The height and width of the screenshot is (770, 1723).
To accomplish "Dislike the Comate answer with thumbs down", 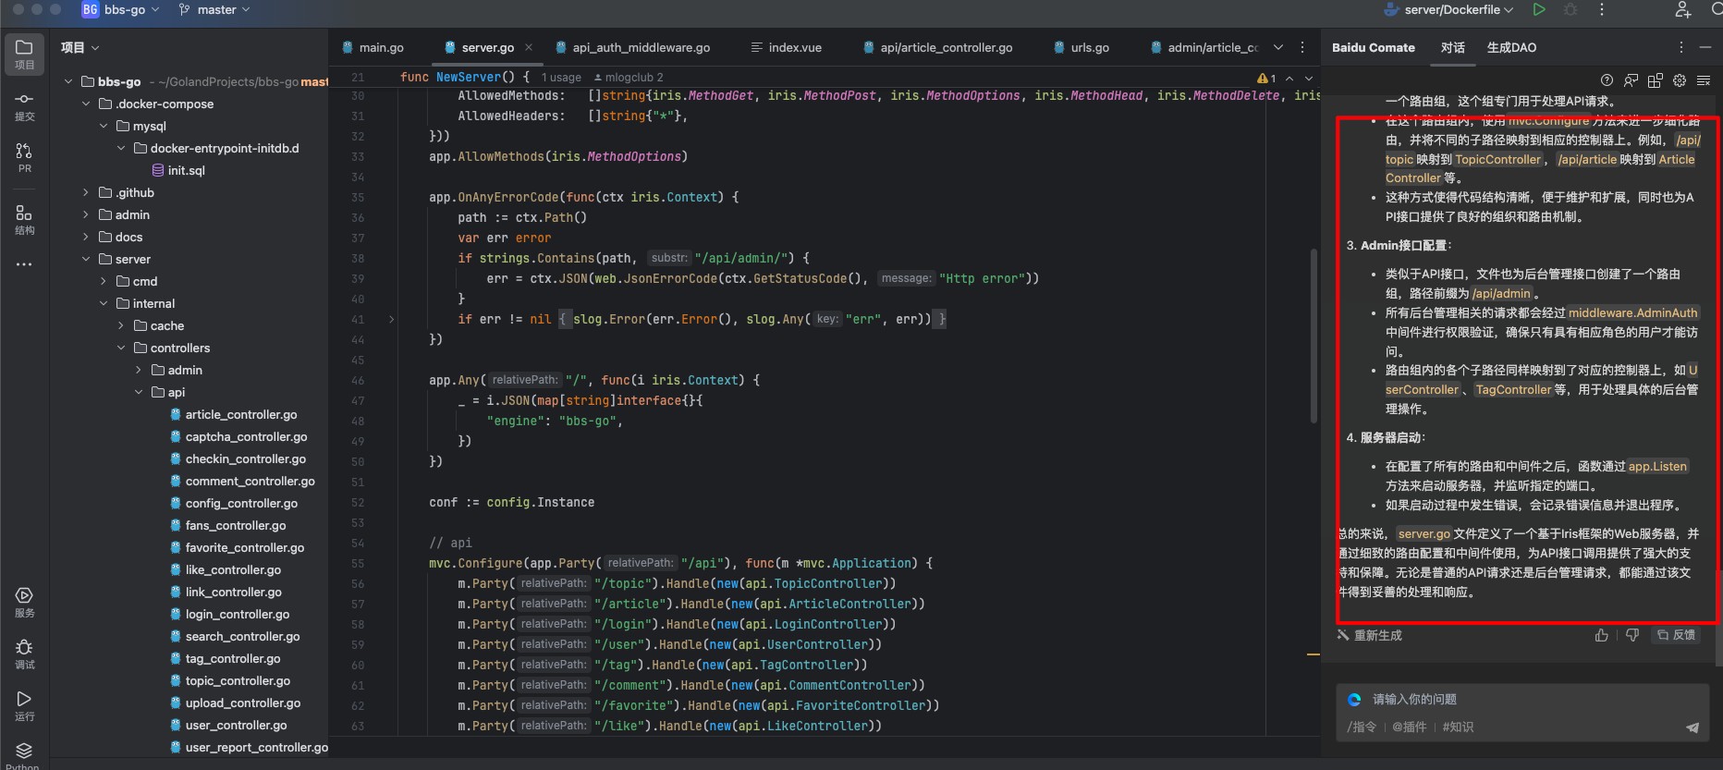I will (x=1632, y=635).
